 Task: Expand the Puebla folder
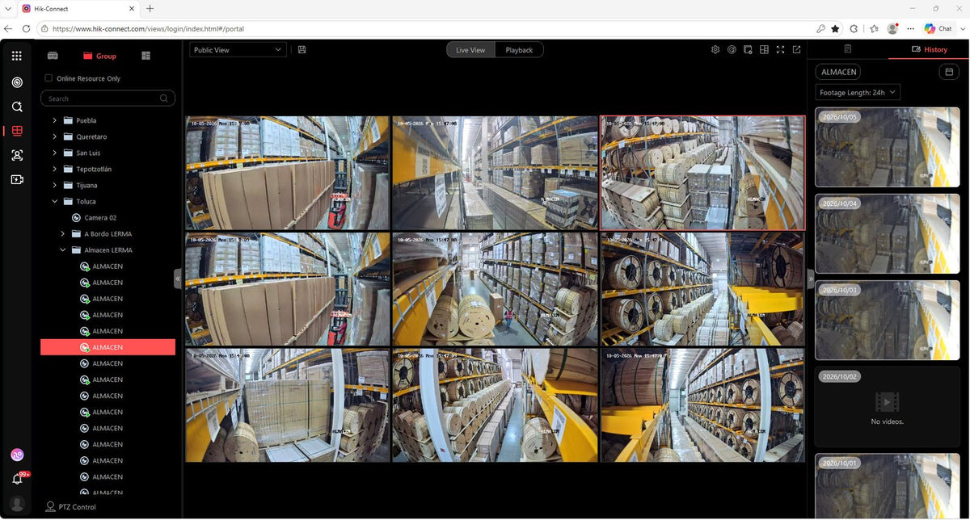pyautogui.click(x=55, y=120)
